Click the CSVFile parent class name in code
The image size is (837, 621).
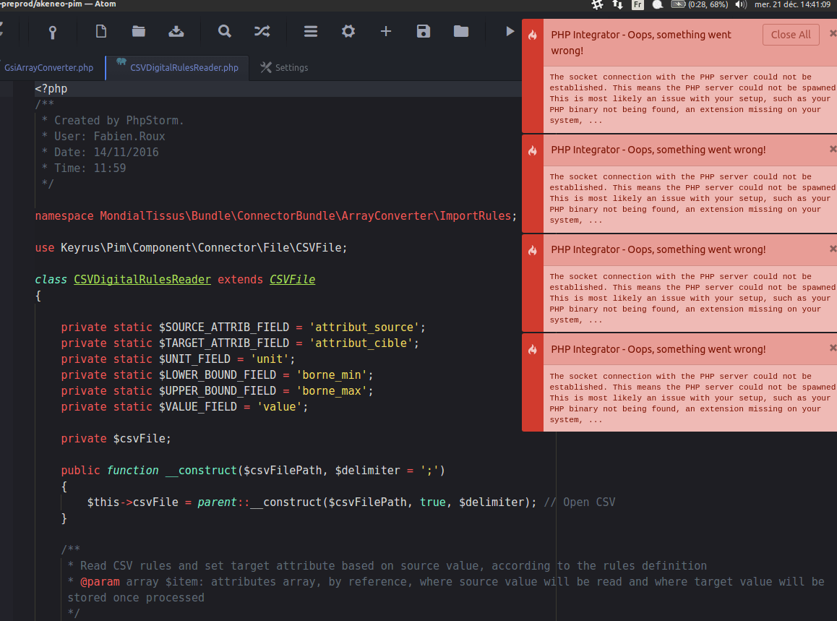coord(292,279)
